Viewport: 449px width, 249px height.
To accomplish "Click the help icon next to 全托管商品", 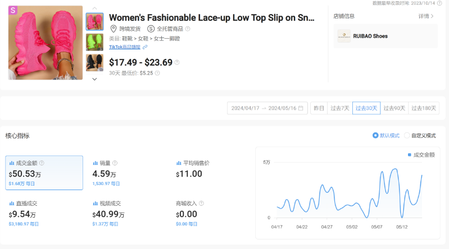I will tap(188, 29).
